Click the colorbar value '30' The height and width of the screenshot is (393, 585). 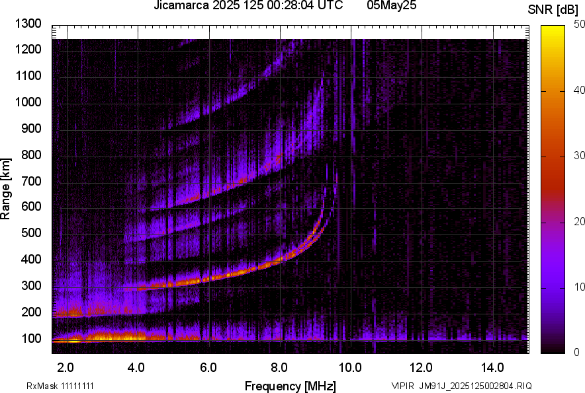(x=579, y=155)
